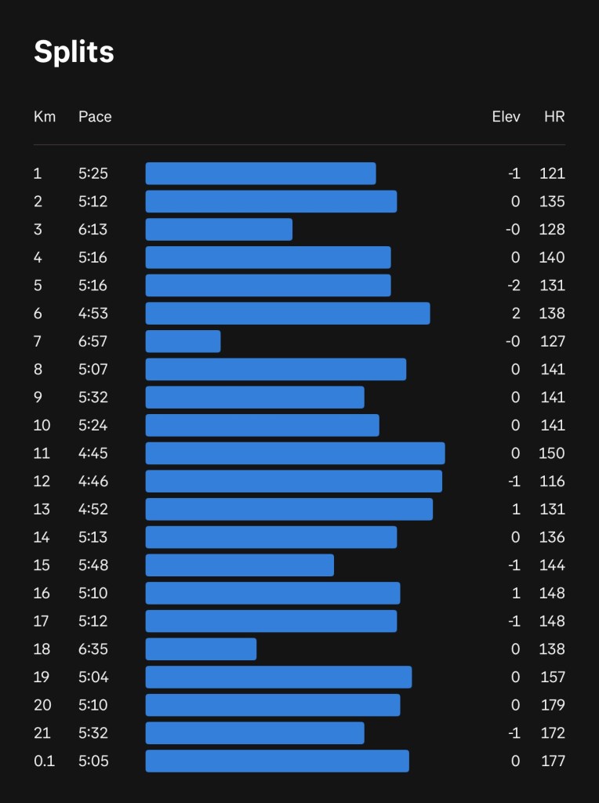599x803 pixels.
Task: Click the heart rate value 116
Action: [x=552, y=481]
